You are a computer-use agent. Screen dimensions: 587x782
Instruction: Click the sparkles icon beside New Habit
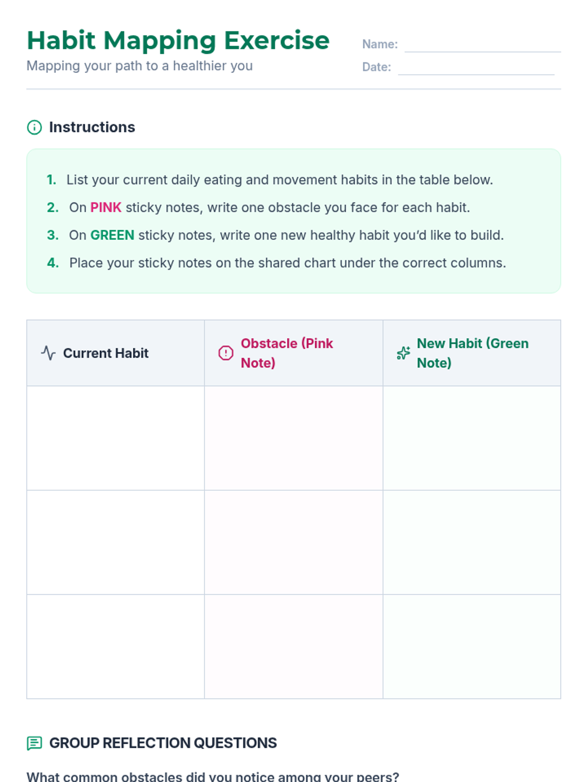pyautogui.click(x=404, y=353)
